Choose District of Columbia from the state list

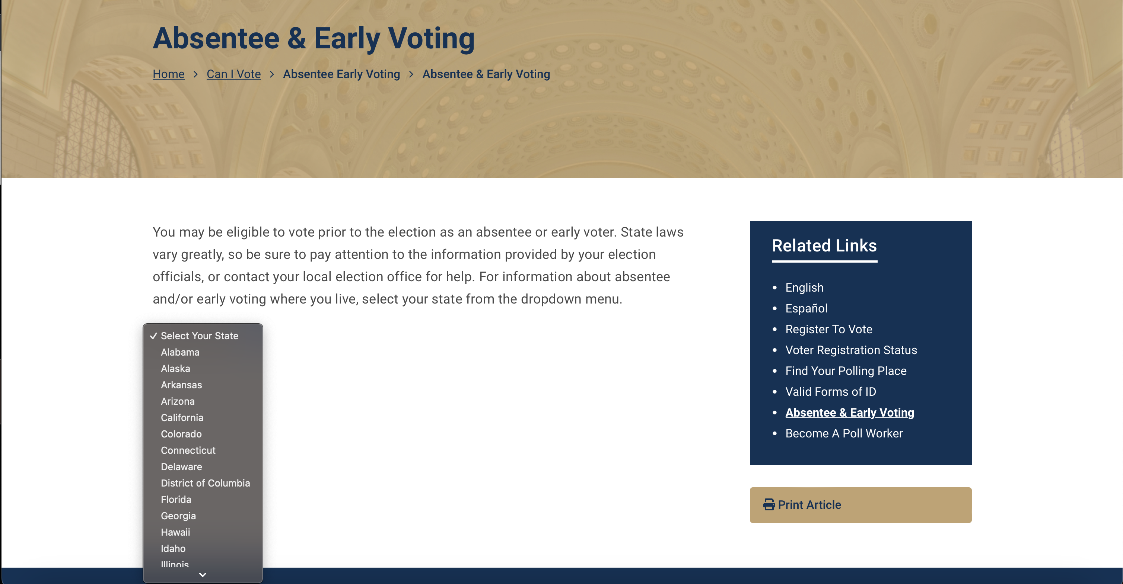point(205,483)
